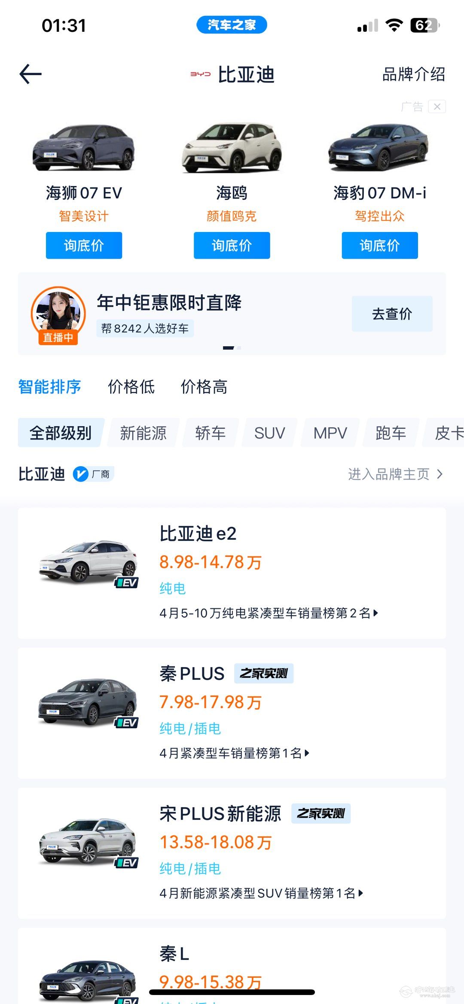The image size is (464, 1004).
Task: Select the 智能排序 sort option
Action: pos(49,387)
